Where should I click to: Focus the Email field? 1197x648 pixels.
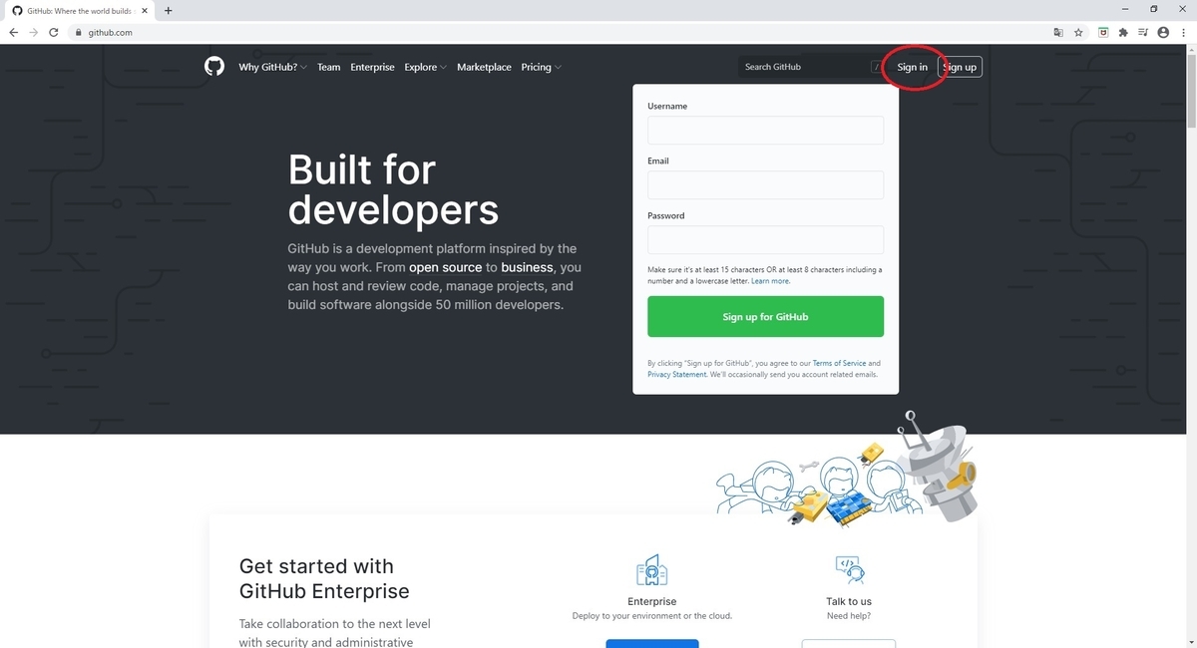tap(765, 185)
